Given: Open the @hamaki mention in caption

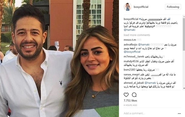Looking at the screenshot, I should [129, 30].
